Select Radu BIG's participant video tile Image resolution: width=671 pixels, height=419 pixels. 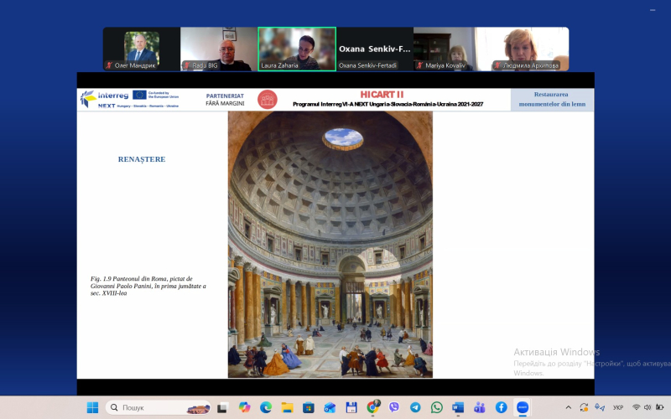[x=219, y=49]
